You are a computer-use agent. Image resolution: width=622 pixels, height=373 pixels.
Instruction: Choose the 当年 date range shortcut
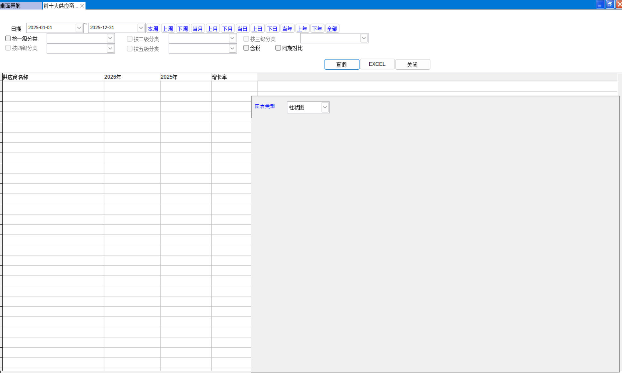click(x=287, y=29)
